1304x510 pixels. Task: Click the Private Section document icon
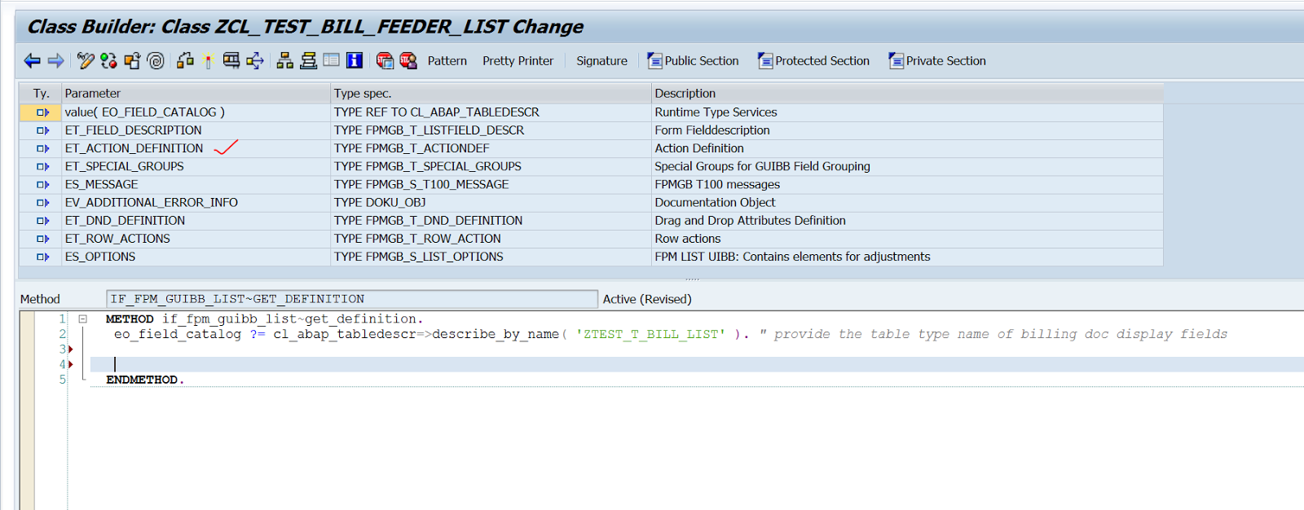[x=896, y=60]
